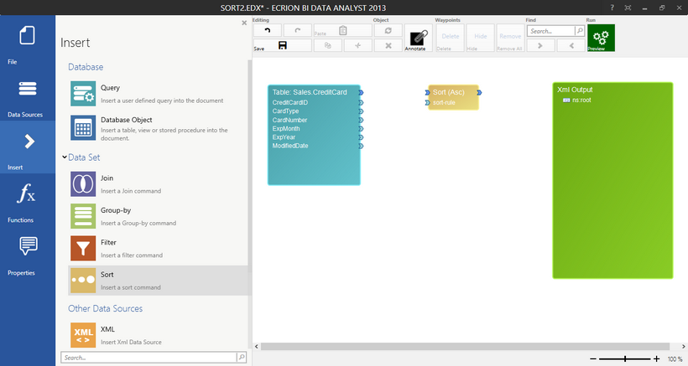Run Preview with gears icon
The width and height of the screenshot is (688, 366).
coord(601,38)
